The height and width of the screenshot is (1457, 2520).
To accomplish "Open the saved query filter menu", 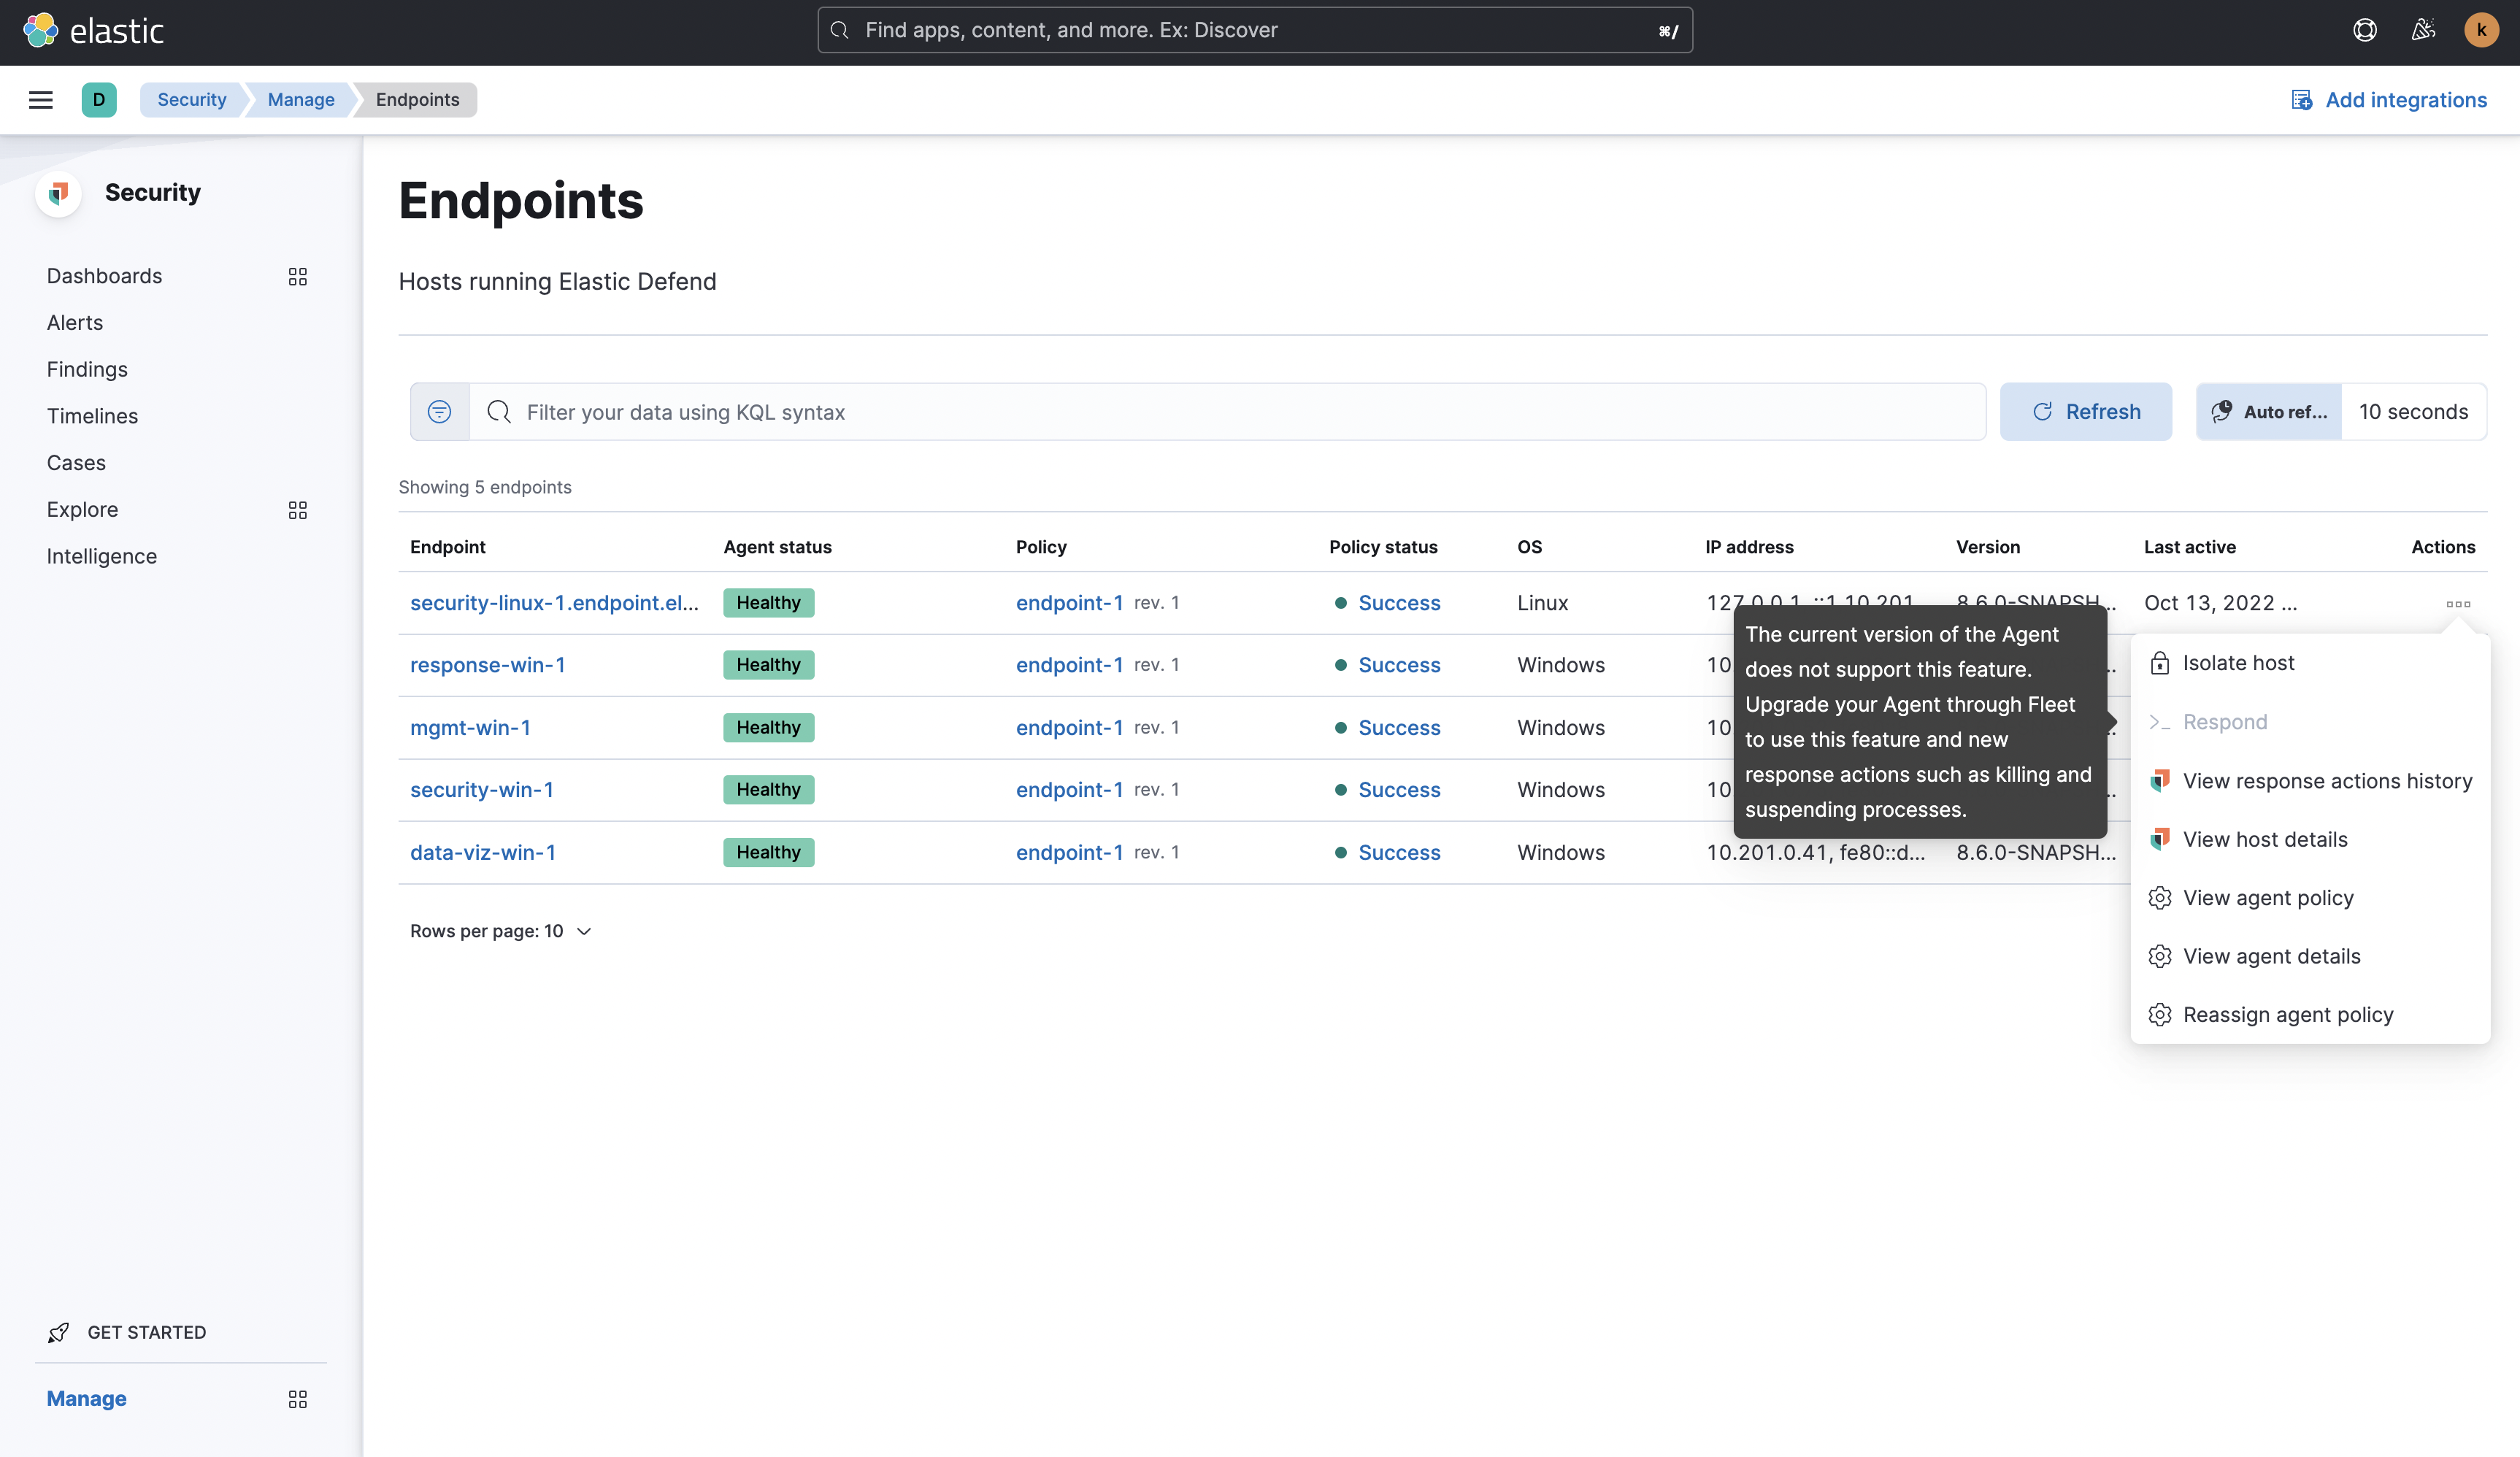I will tap(439, 412).
